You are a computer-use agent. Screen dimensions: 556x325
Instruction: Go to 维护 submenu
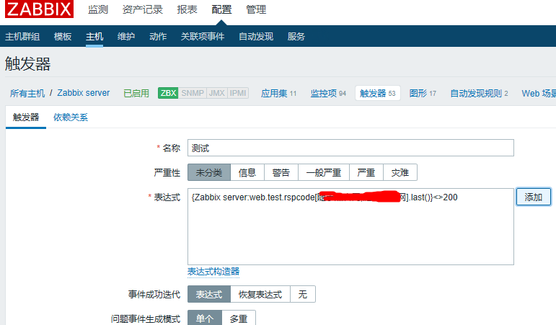pyautogui.click(x=126, y=37)
